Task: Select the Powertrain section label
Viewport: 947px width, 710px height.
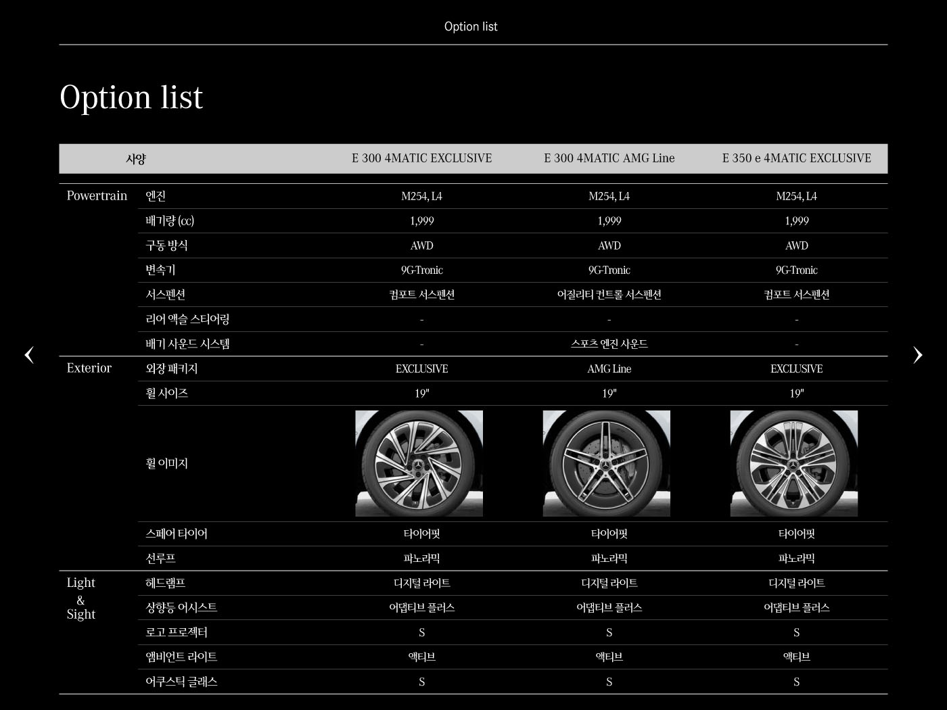Action: 97,195
